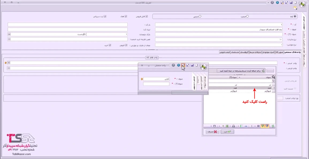Screen dimensions: 309x159
Task: Open the logo menu of واحد سنجش popup
Action: click(x=203, y=67)
